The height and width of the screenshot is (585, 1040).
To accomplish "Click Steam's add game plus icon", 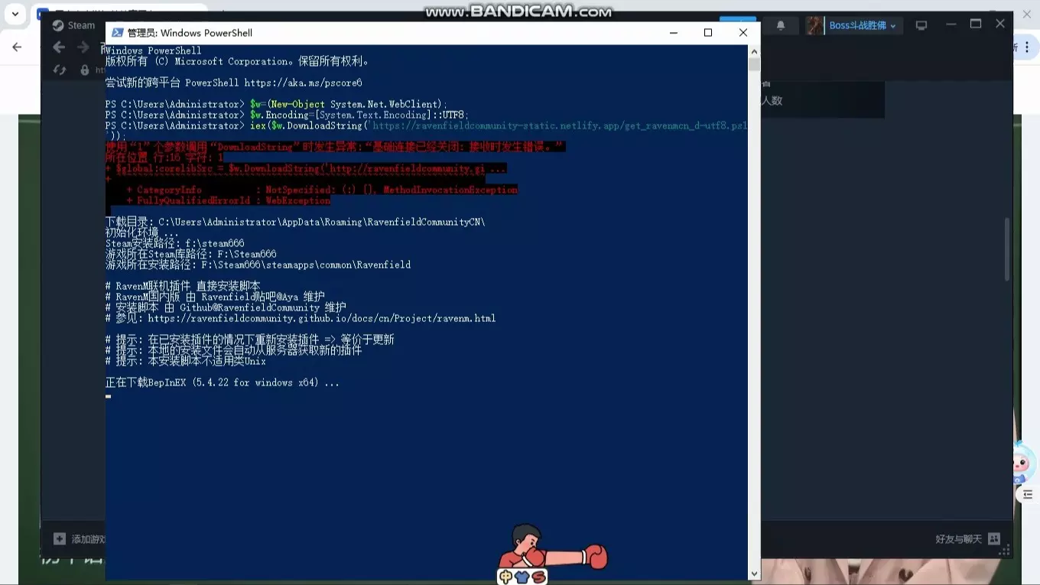I will click(60, 539).
